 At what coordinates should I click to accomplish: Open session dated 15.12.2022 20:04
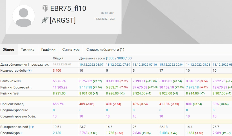tap(171, 65)
